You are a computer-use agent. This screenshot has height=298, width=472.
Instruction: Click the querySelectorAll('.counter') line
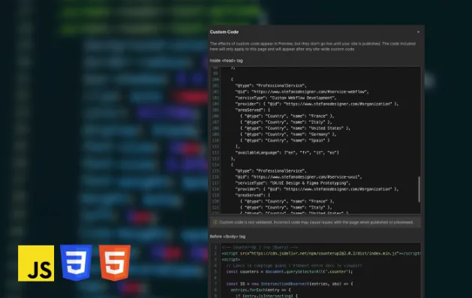coord(290,272)
